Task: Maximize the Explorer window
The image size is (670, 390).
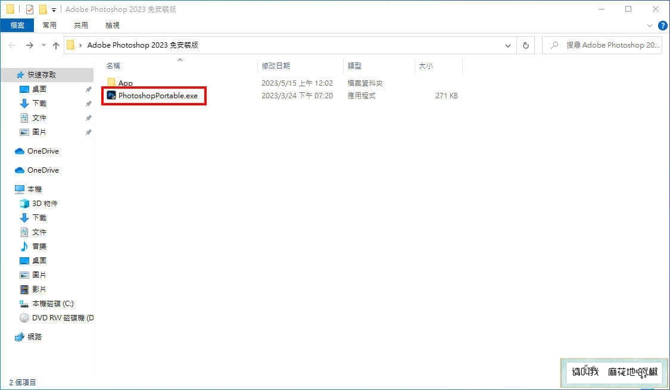Action: coord(628,9)
